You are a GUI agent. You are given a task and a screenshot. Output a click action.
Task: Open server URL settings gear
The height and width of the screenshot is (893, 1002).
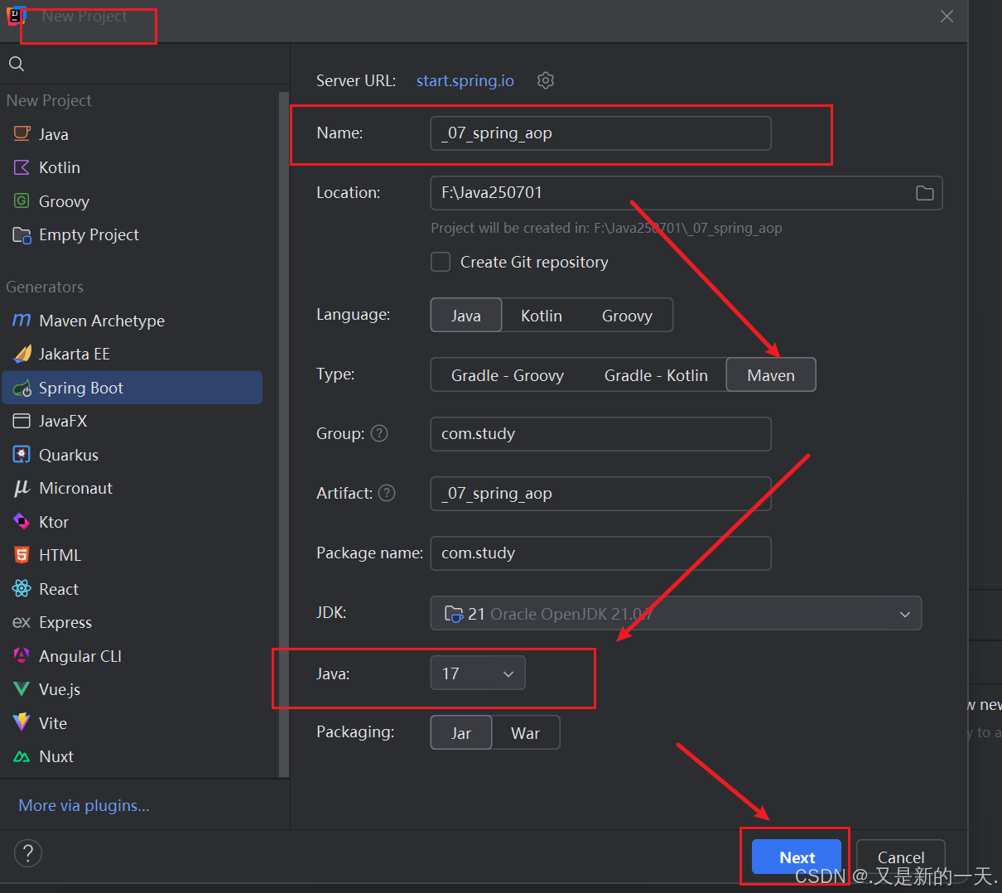546,80
